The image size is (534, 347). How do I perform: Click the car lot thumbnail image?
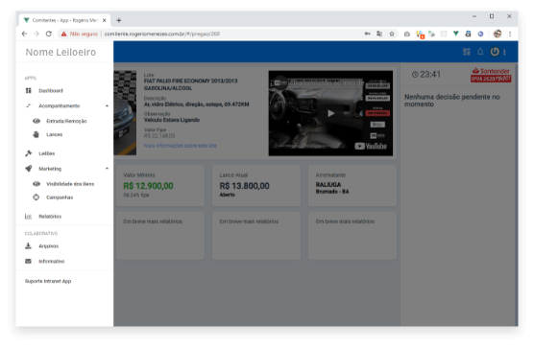125,113
